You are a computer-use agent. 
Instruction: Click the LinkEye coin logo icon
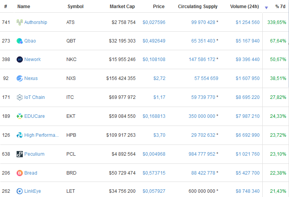tap(20, 191)
